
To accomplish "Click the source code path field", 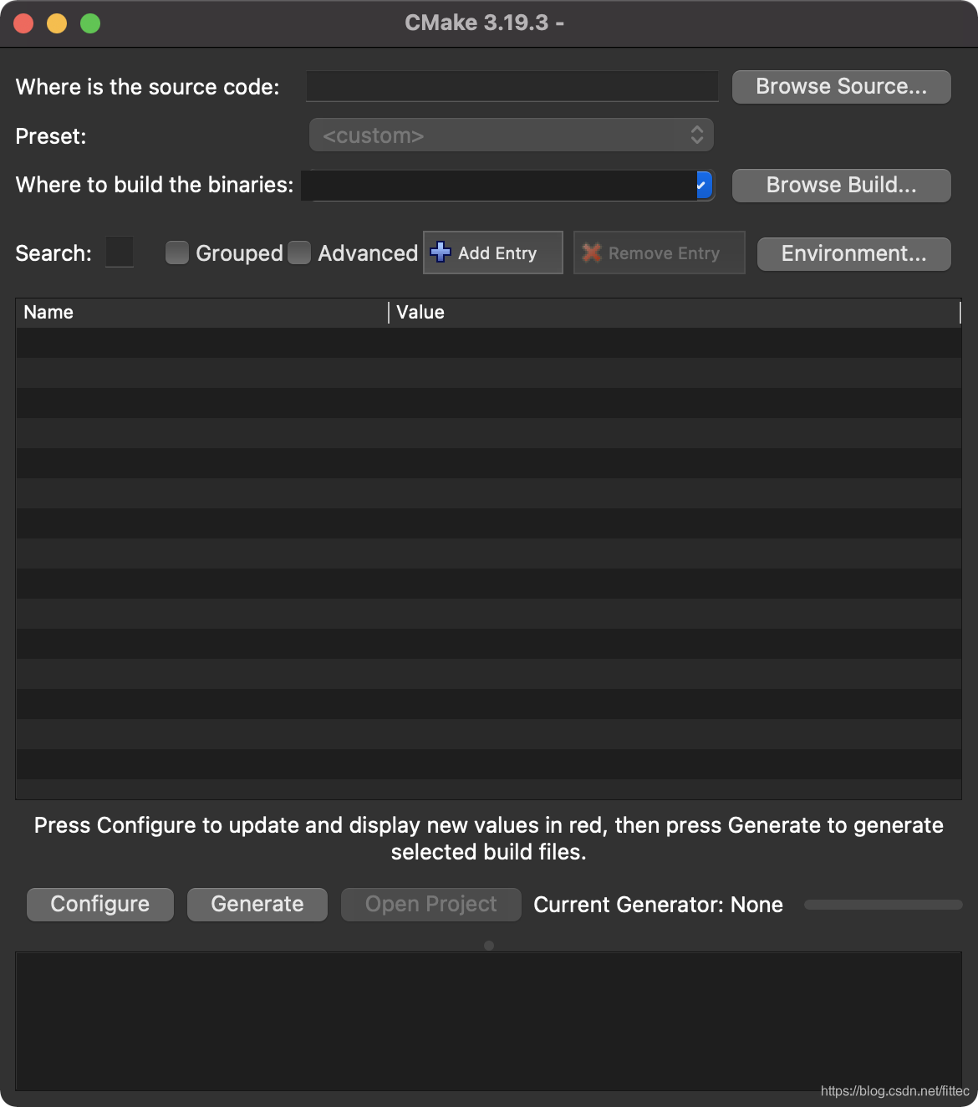I will 512,86.
